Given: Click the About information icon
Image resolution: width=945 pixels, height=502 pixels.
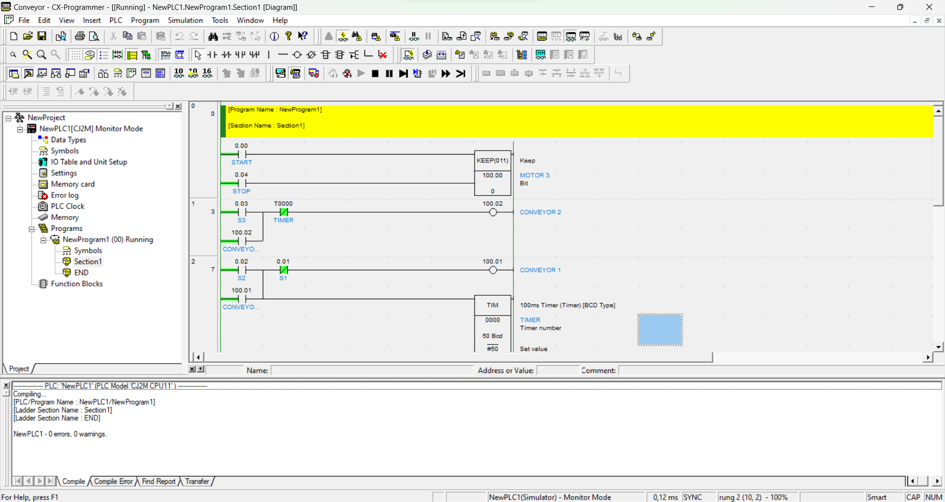Looking at the screenshot, I should tap(275, 36).
